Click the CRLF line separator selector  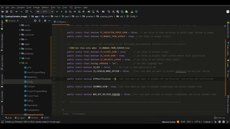(x=190, y=122)
